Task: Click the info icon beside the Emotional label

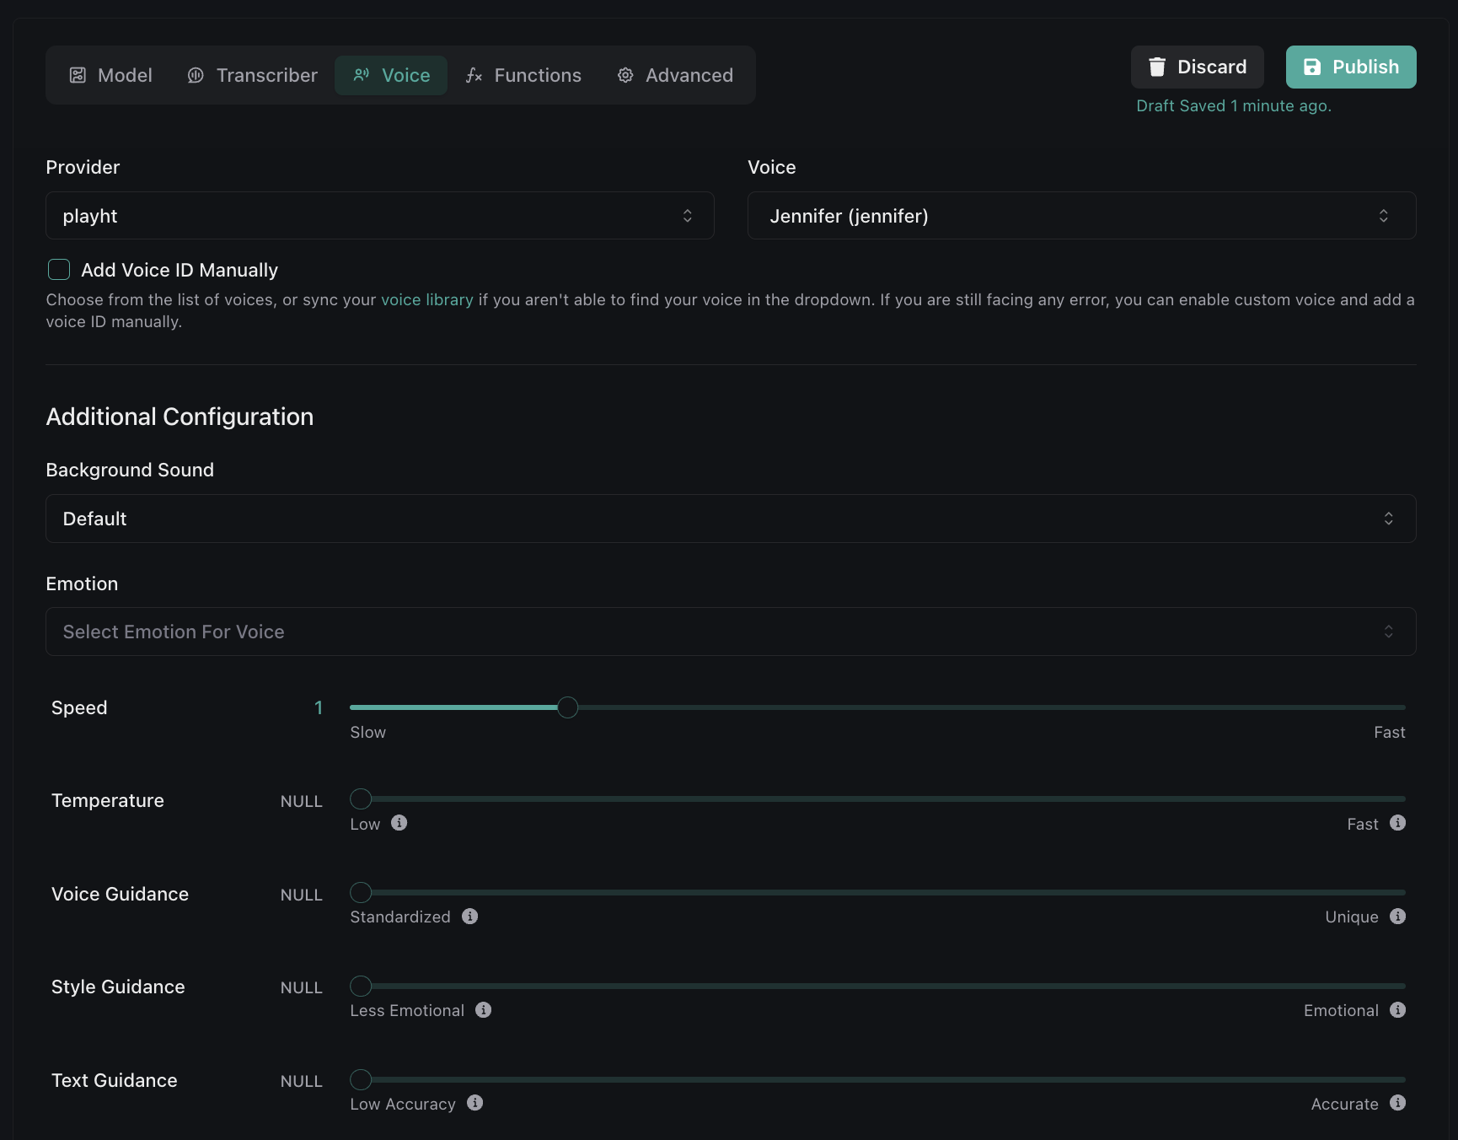Action: [1397, 1010]
